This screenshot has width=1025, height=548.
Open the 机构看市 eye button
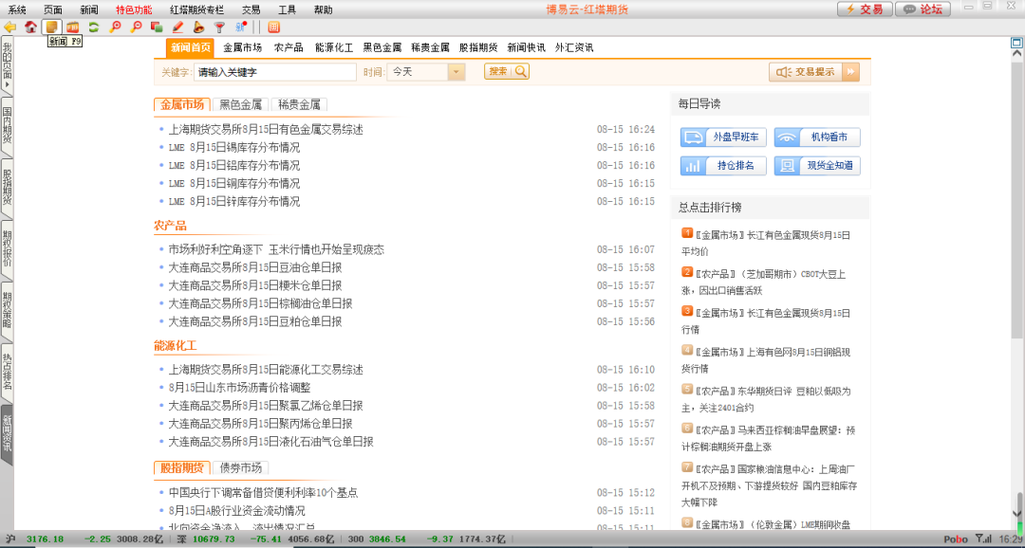817,137
